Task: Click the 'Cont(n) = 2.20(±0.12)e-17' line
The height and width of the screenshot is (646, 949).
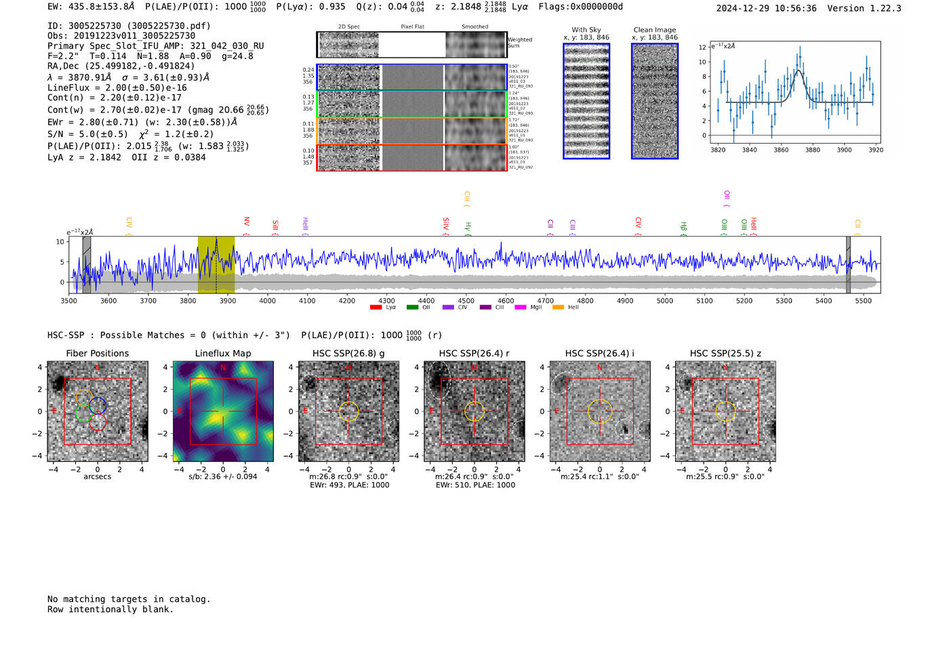Action: tap(115, 98)
